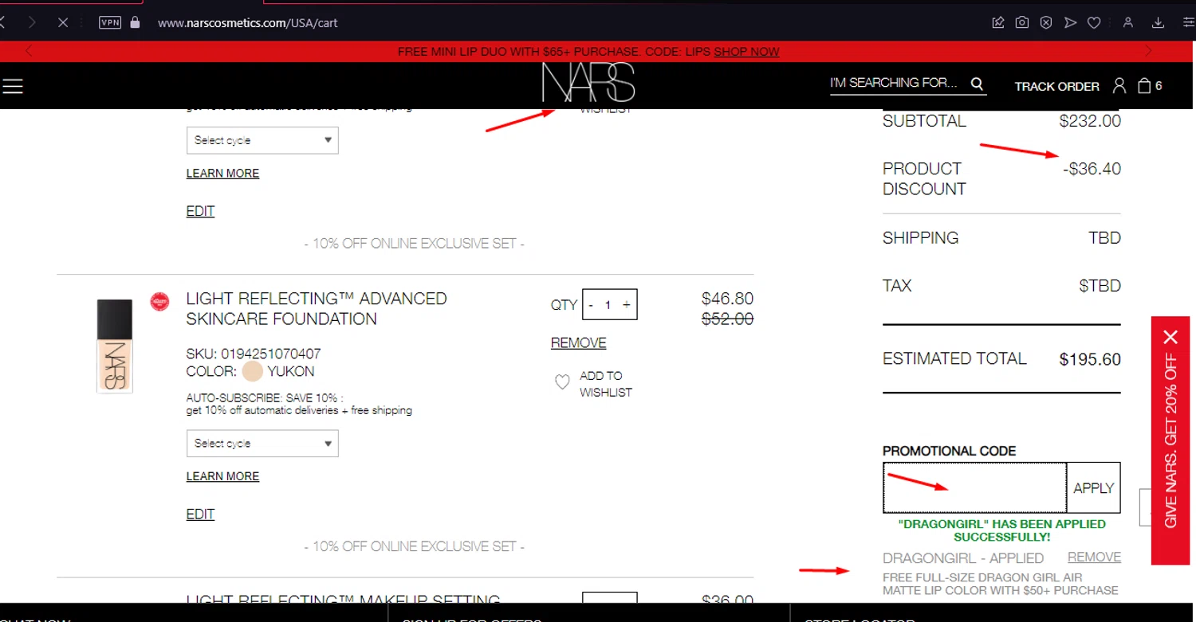1196x622 pixels.
Task: Open browser easy setup sliders icon
Action: coord(1188,22)
